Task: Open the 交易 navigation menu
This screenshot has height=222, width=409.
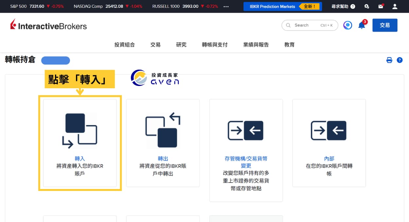Action: click(155, 45)
